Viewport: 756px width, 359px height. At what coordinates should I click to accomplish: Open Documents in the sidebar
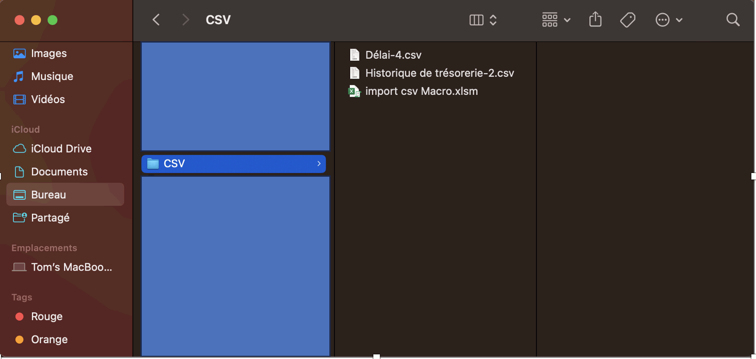coord(59,172)
